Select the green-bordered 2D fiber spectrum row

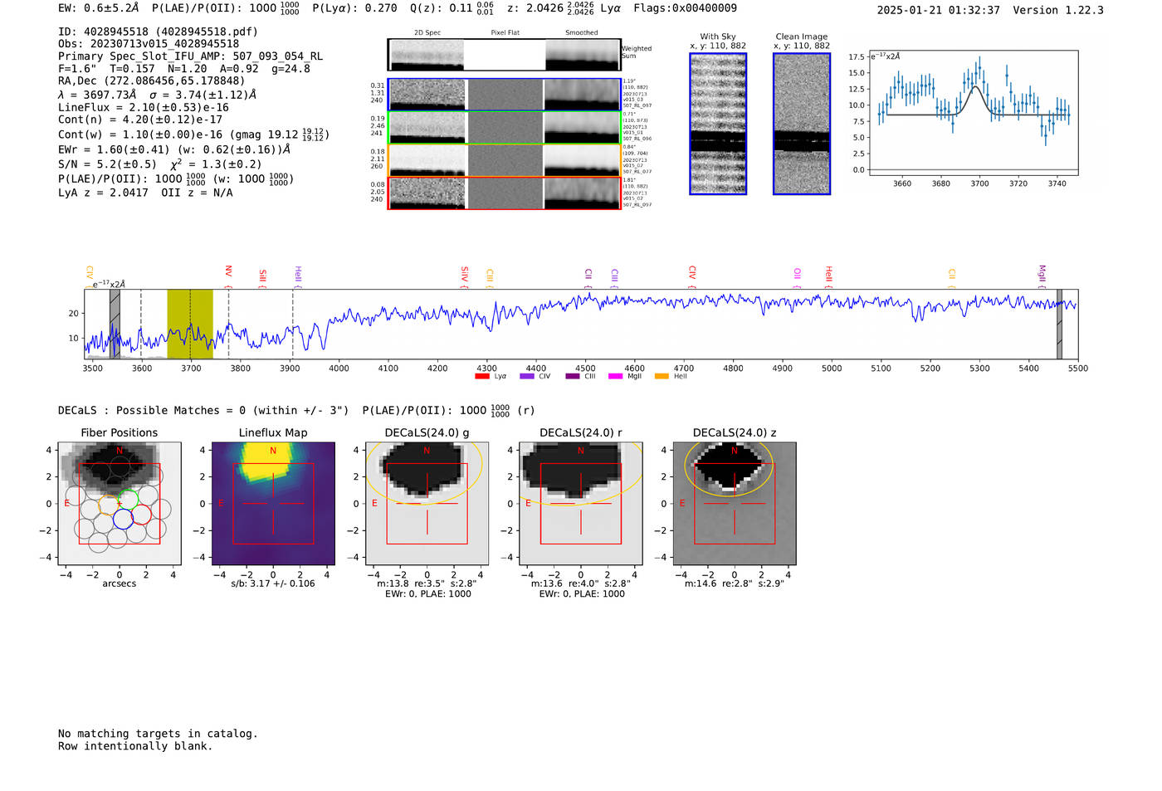(x=504, y=127)
